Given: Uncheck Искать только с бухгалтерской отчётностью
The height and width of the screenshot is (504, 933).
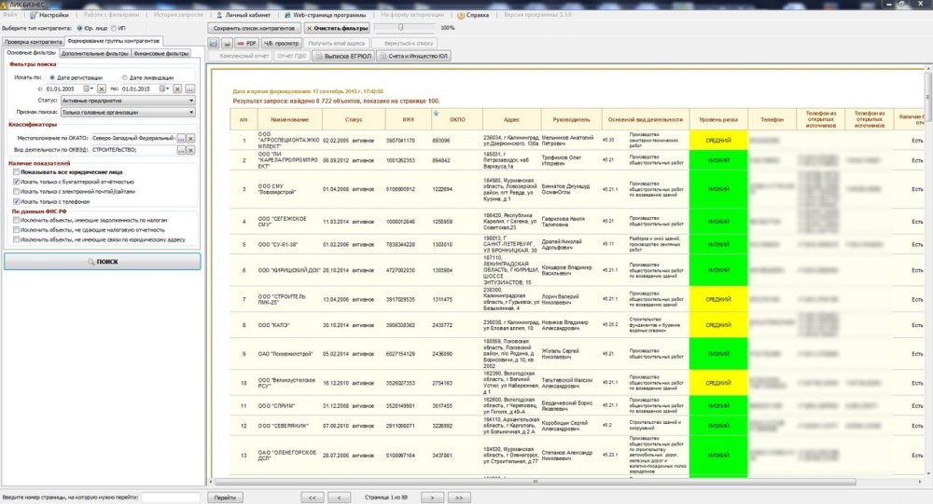Looking at the screenshot, I should point(17,182).
